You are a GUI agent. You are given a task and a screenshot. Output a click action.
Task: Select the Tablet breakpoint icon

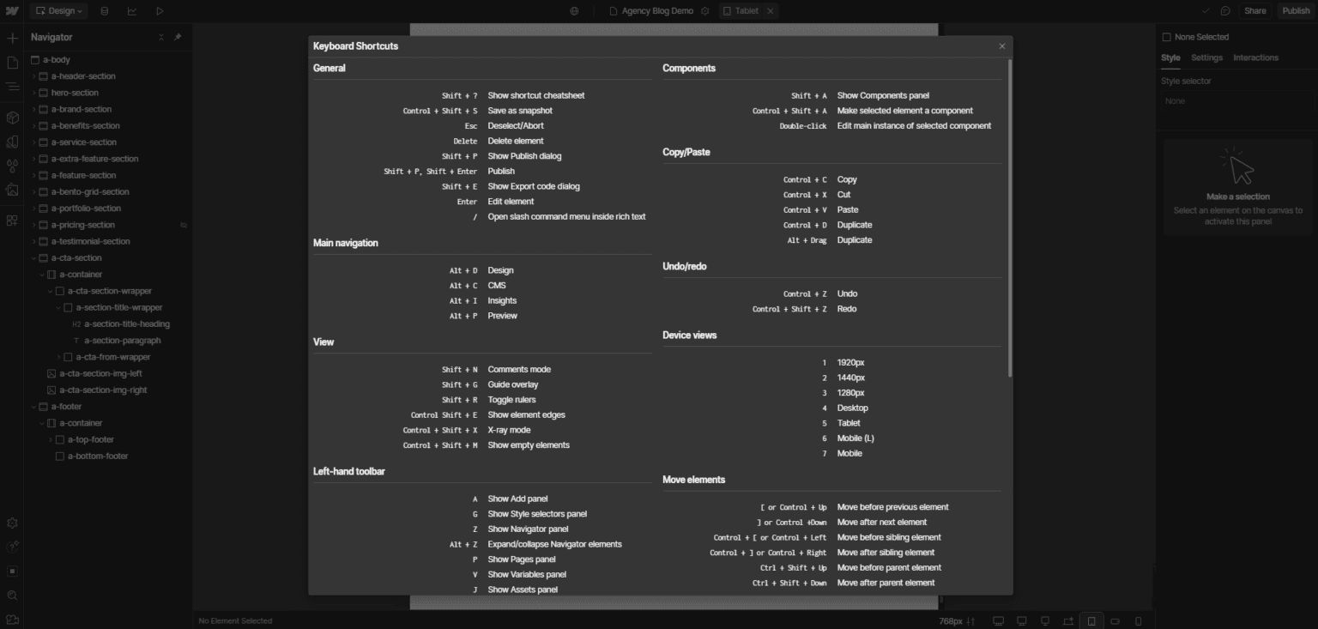point(1091,620)
